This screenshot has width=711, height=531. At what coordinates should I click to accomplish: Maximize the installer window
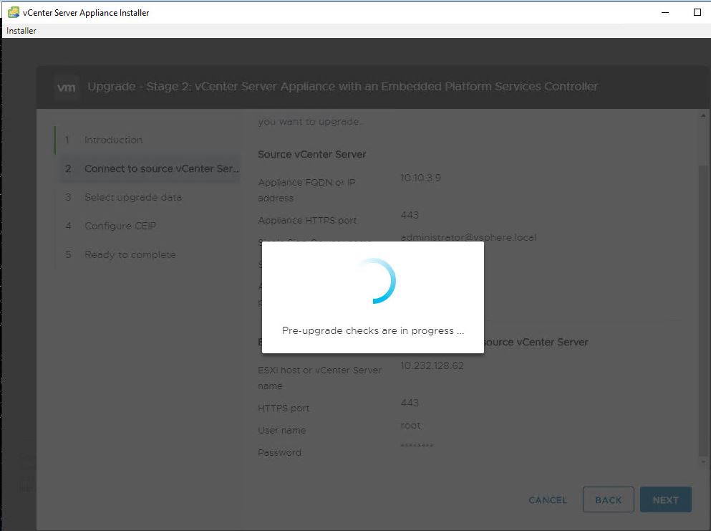click(697, 12)
